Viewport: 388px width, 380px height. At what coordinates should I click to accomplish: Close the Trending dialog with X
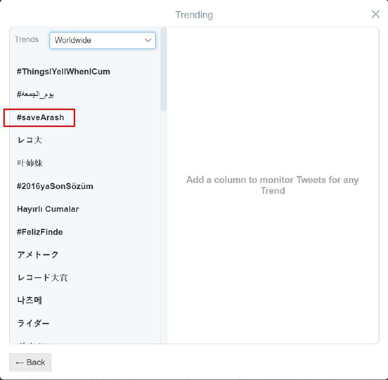click(375, 14)
